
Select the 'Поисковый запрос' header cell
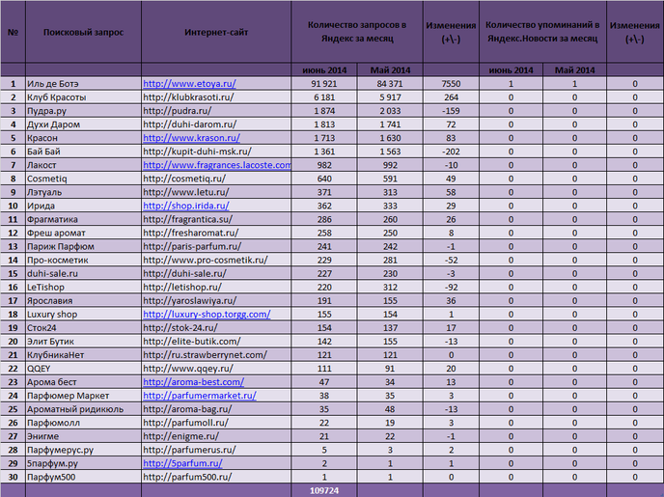click(x=83, y=32)
